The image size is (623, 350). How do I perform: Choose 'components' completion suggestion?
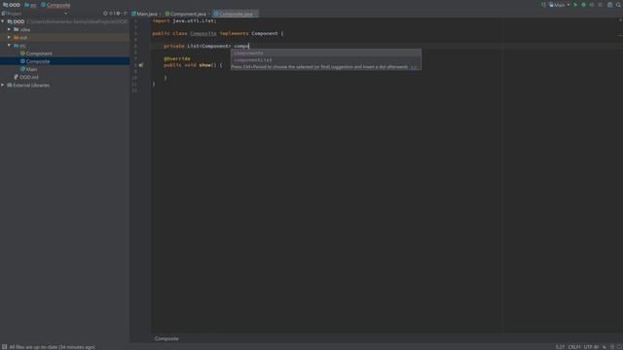click(x=326, y=52)
